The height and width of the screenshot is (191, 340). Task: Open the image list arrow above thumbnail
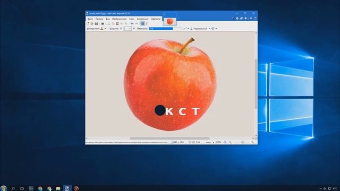[165, 14]
